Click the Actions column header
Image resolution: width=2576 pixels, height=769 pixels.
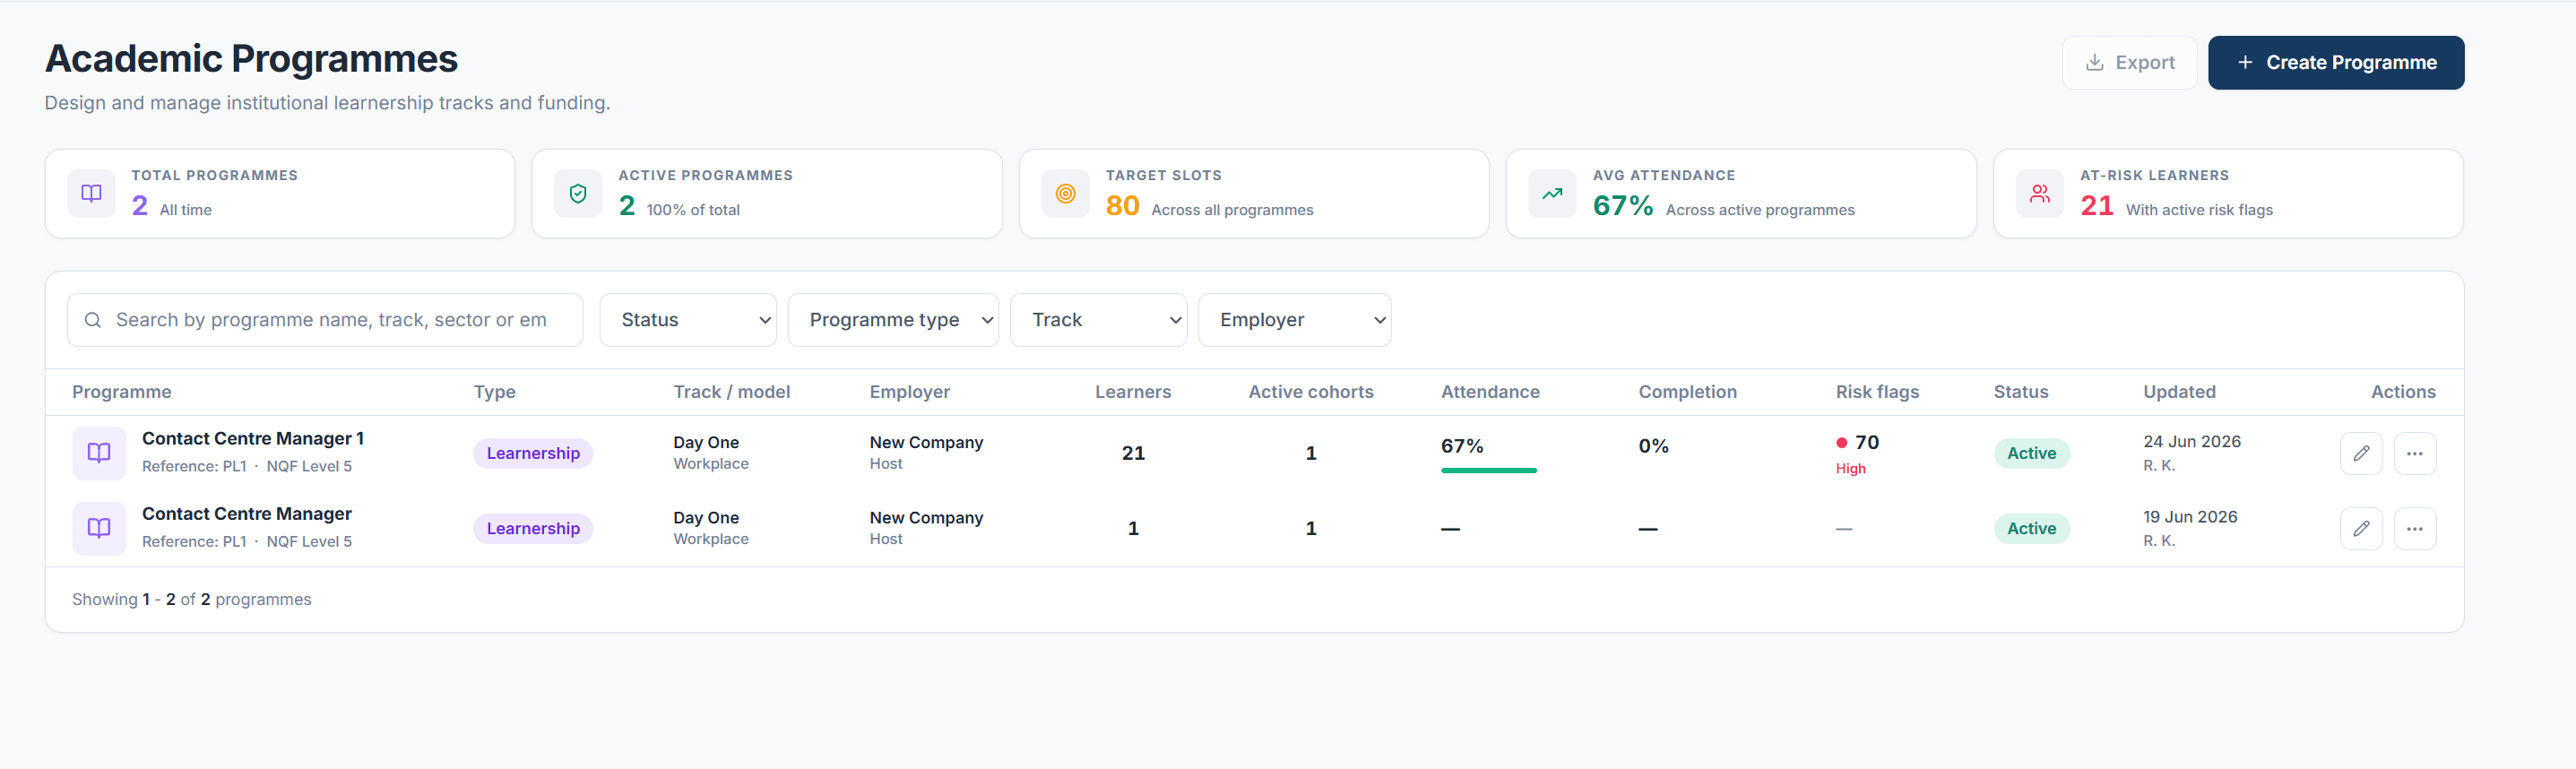pyautogui.click(x=2403, y=392)
